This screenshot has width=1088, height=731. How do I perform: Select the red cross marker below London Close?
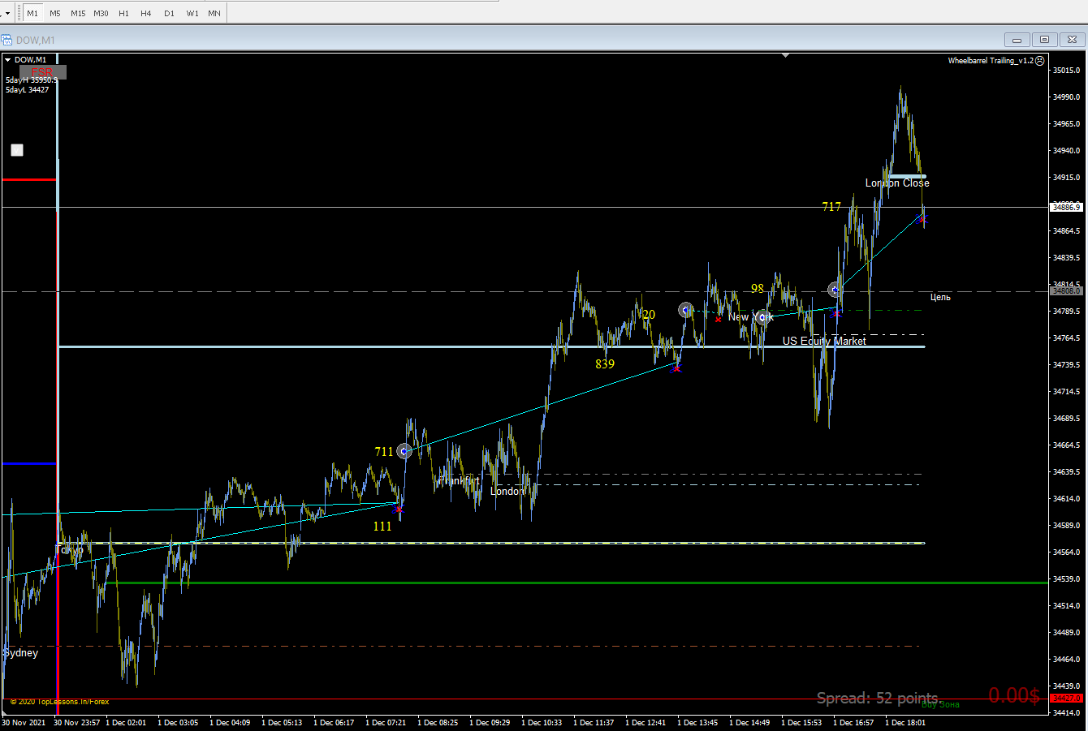pos(922,219)
